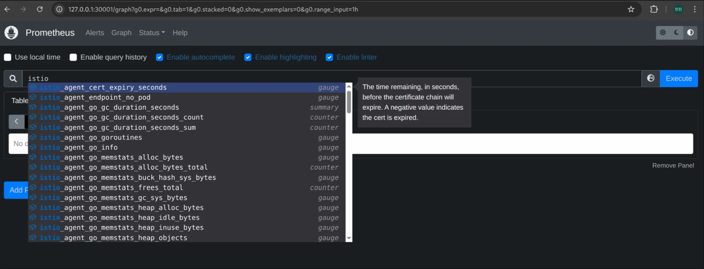Image resolution: width=704 pixels, height=269 pixels.
Task: Reload the page
Action: pyautogui.click(x=40, y=10)
